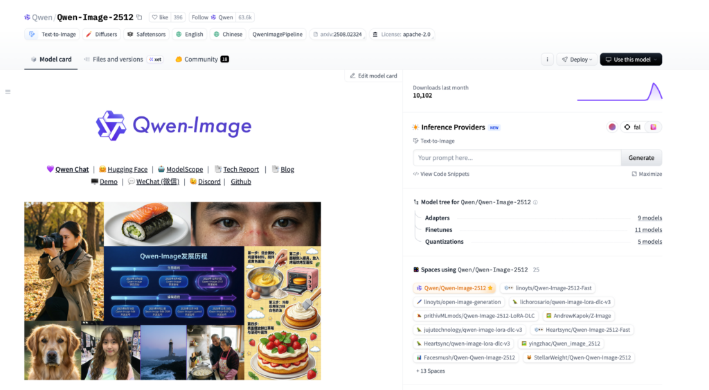Open the three-dot more options menu
The height and width of the screenshot is (390, 709).
(547, 60)
